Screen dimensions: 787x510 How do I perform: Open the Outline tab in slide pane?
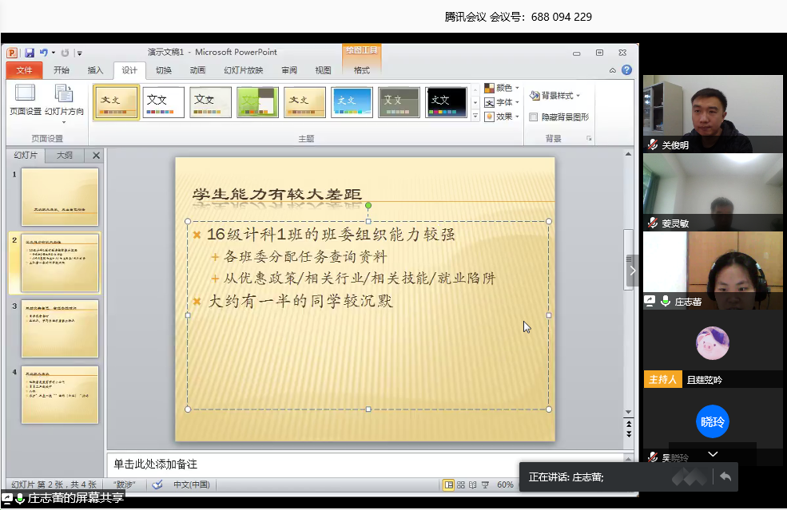tap(64, 156)
